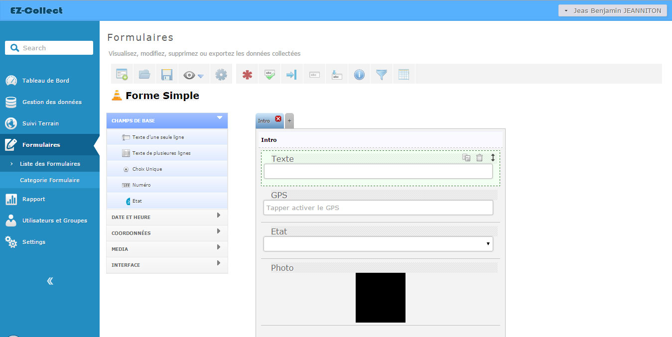Click the floppy disk save icon

coord(167,75)
